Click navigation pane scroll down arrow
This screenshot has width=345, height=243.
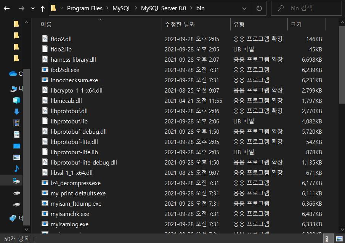(x=26, y=229)
